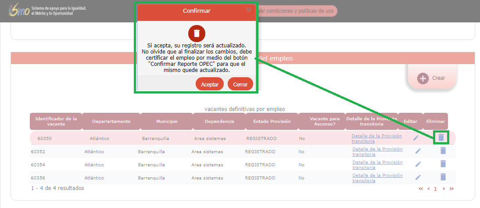Delete vacancy 60352 using trash icon
480x208 pixels.
pos(443,151)
